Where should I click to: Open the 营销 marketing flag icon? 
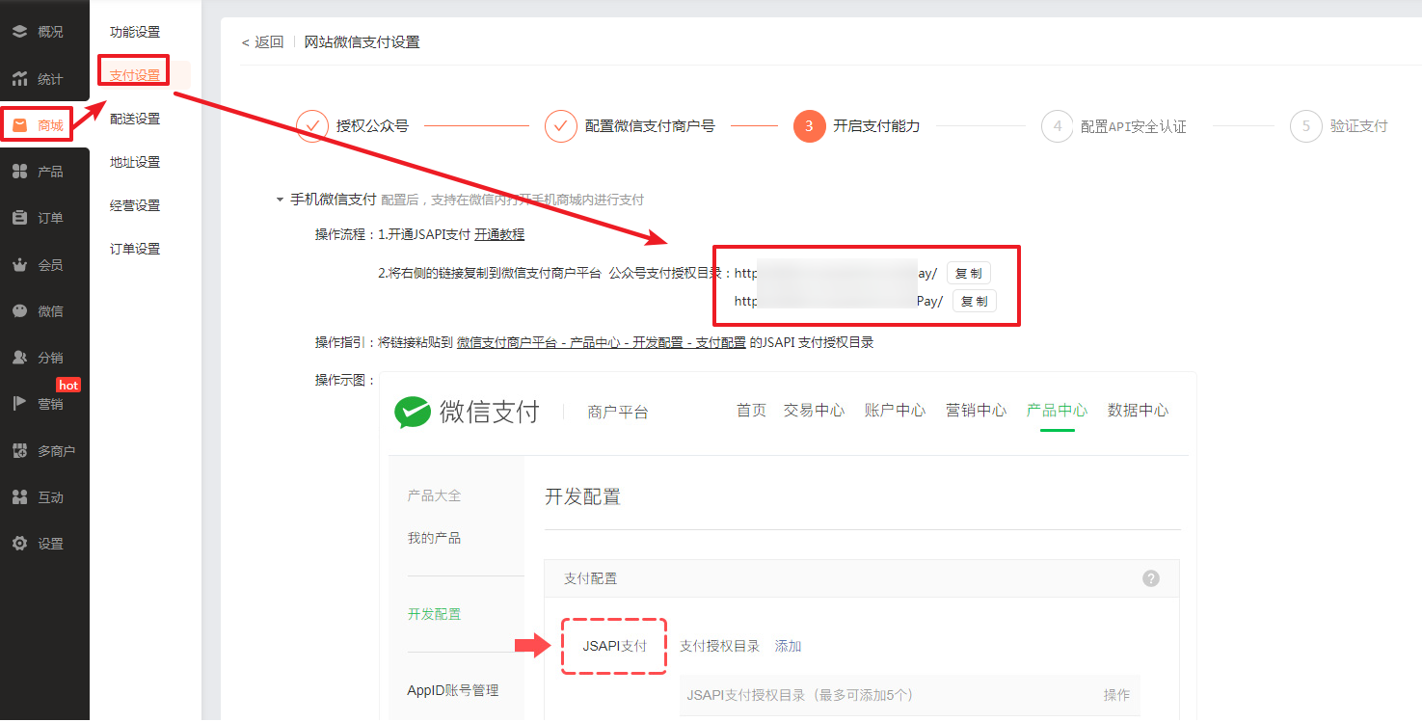point(19,404)
